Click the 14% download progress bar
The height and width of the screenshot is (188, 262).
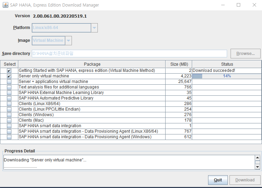pyautogui.click(x=227, y=76)
